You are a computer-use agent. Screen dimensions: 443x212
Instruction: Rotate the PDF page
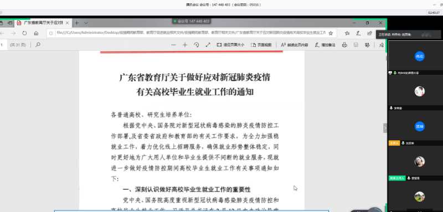197,45
